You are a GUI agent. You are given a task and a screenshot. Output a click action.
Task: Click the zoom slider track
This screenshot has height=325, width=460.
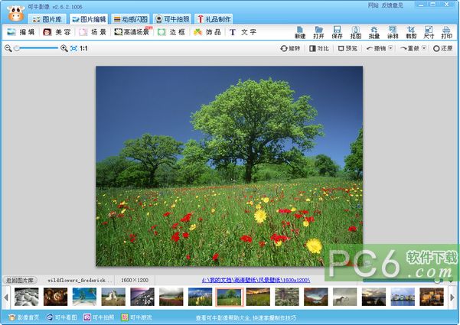click(x=38, y=48)
